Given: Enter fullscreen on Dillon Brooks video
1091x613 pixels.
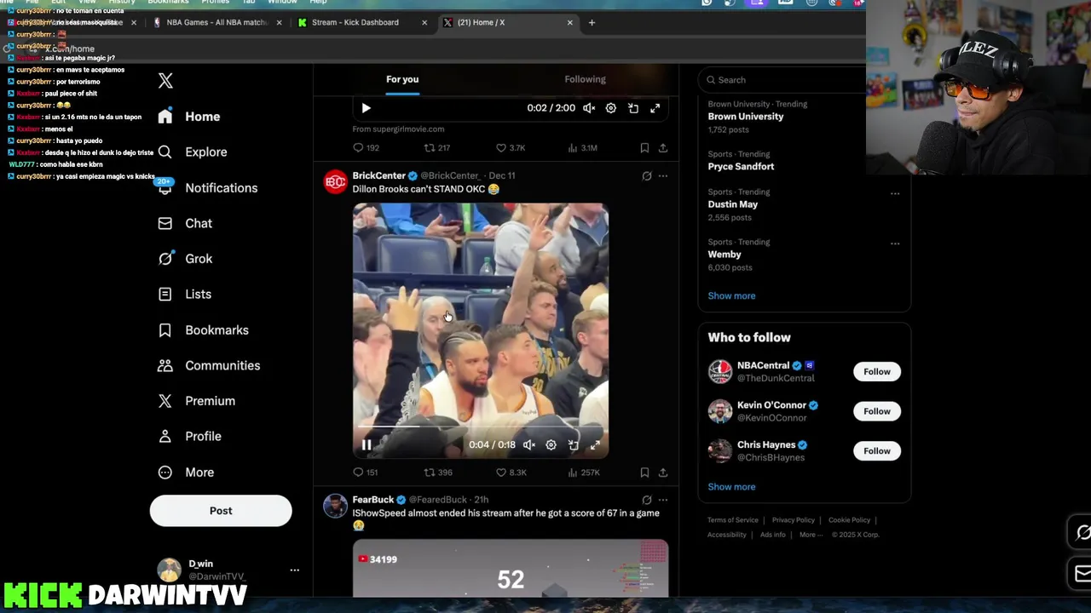Looking at the screenshot, I should click(596, 445).
